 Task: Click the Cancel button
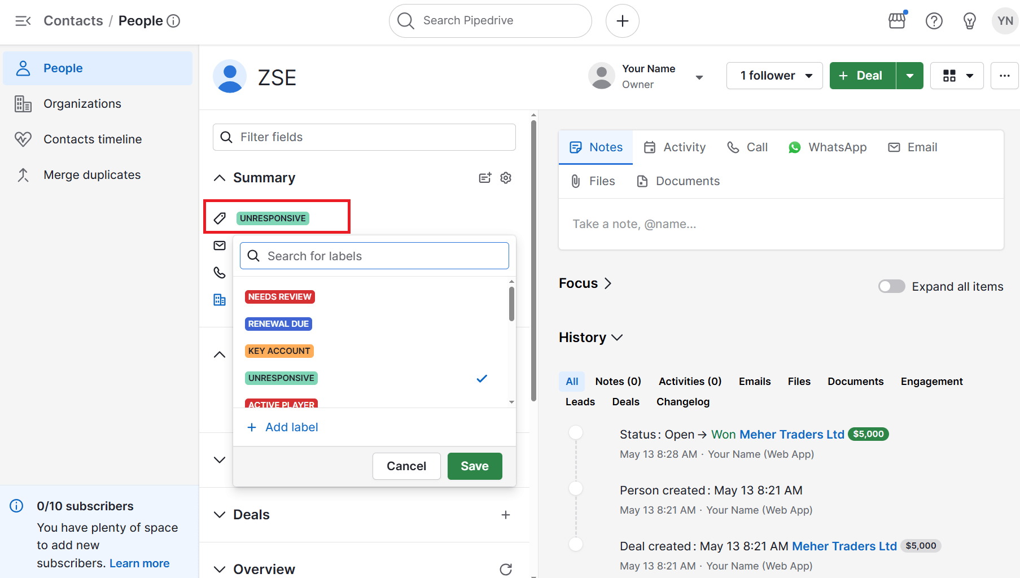pos(406,466)
